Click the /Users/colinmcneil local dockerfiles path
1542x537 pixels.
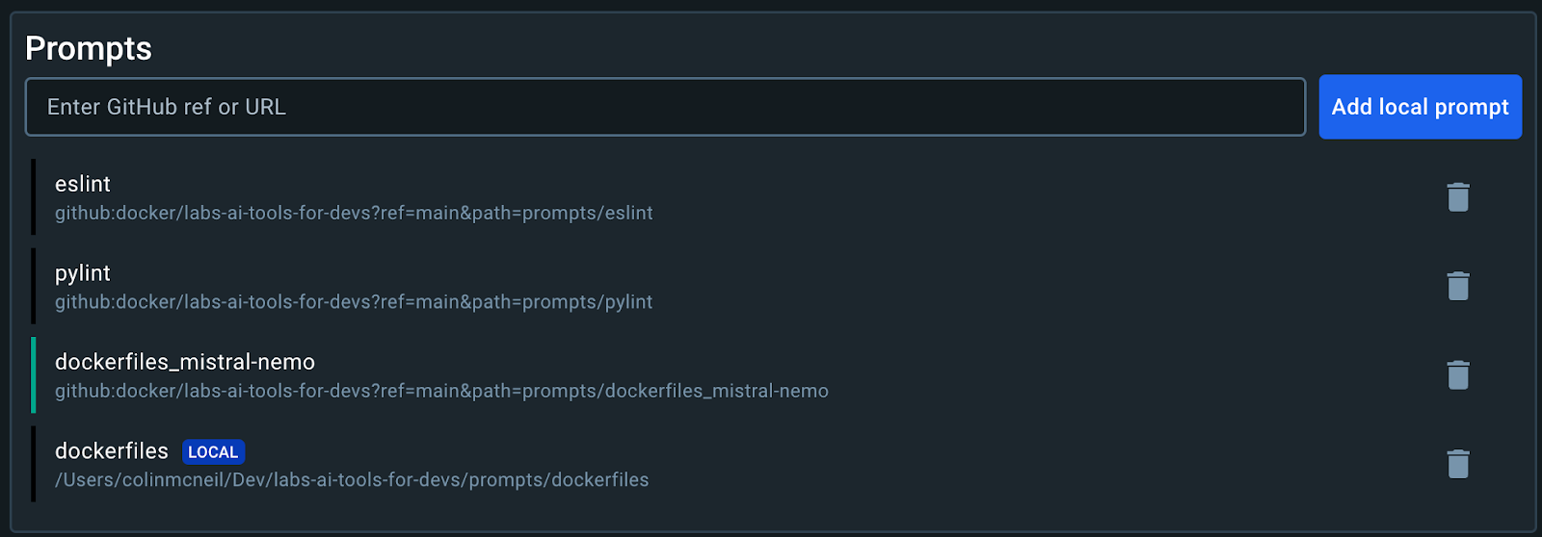coord(352,479)
